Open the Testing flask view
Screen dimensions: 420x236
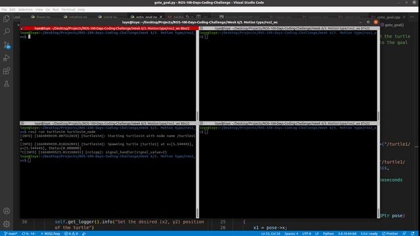click(x=7, y=84)
